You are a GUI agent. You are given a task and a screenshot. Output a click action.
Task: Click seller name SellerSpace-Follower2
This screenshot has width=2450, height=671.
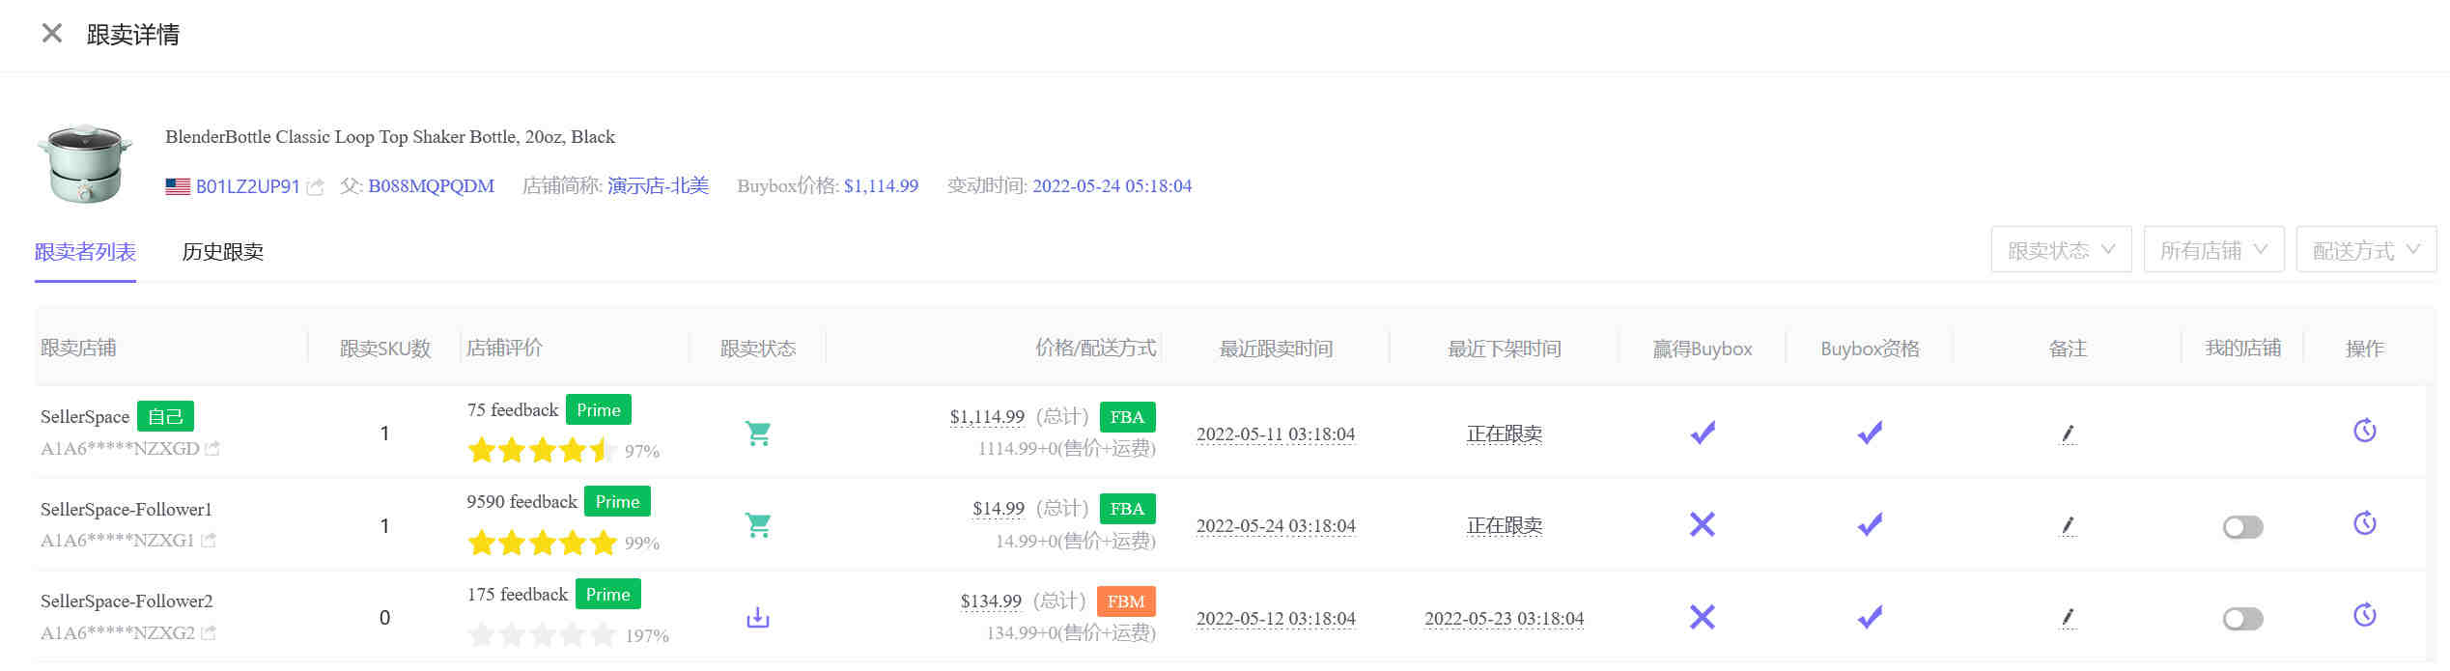[x=127, y=601]
